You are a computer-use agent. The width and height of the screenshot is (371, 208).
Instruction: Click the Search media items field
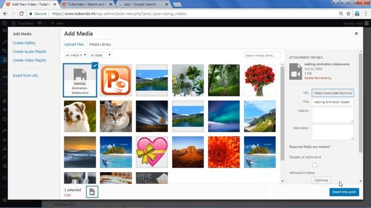pos(263,55)
